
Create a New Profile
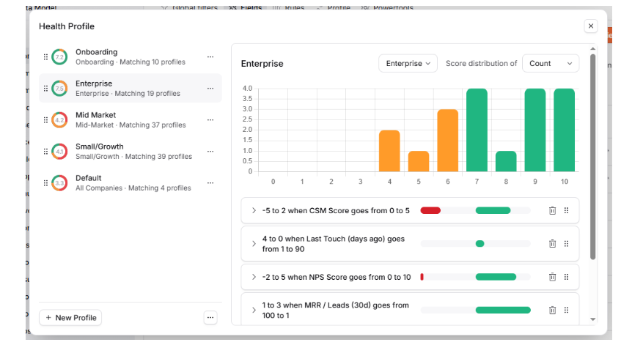coord(70,318)
